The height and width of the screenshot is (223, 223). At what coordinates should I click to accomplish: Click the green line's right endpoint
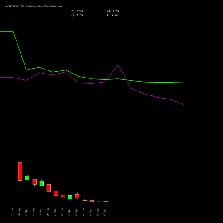(x=183, y=83)
